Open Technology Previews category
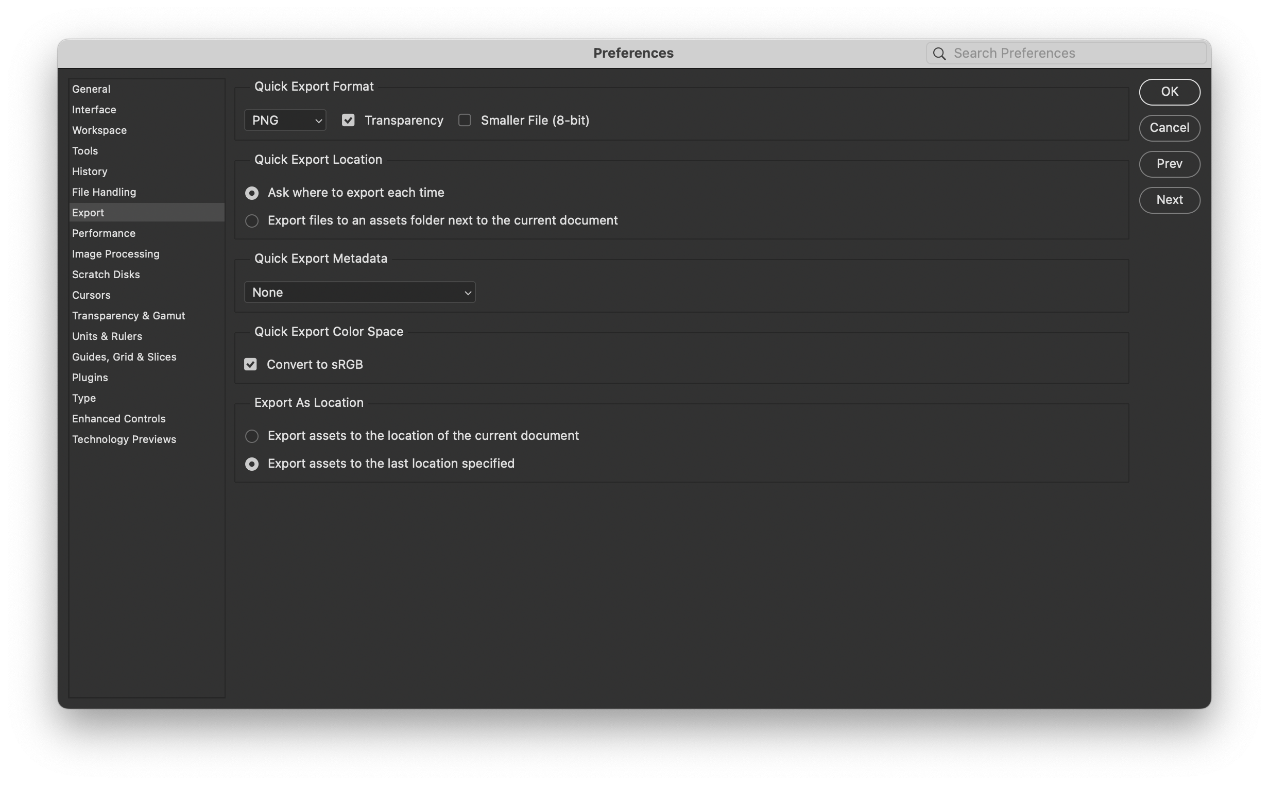The image size is (1269, 785). click(x=124, y=439)
